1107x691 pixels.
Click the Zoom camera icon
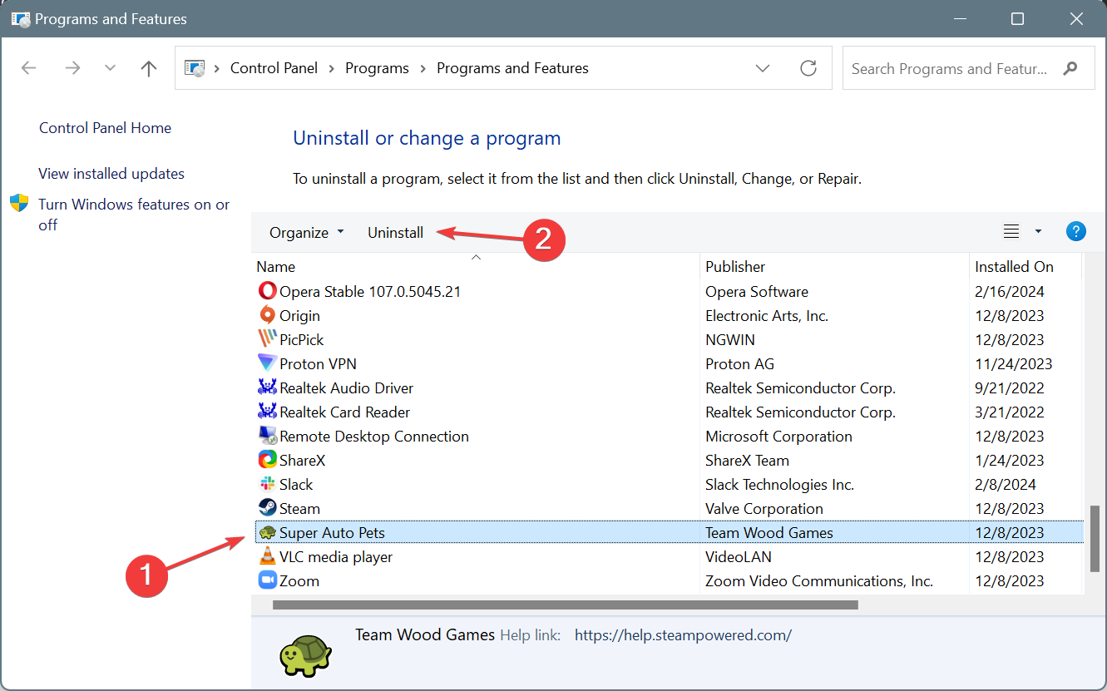(x=268, y=580)
